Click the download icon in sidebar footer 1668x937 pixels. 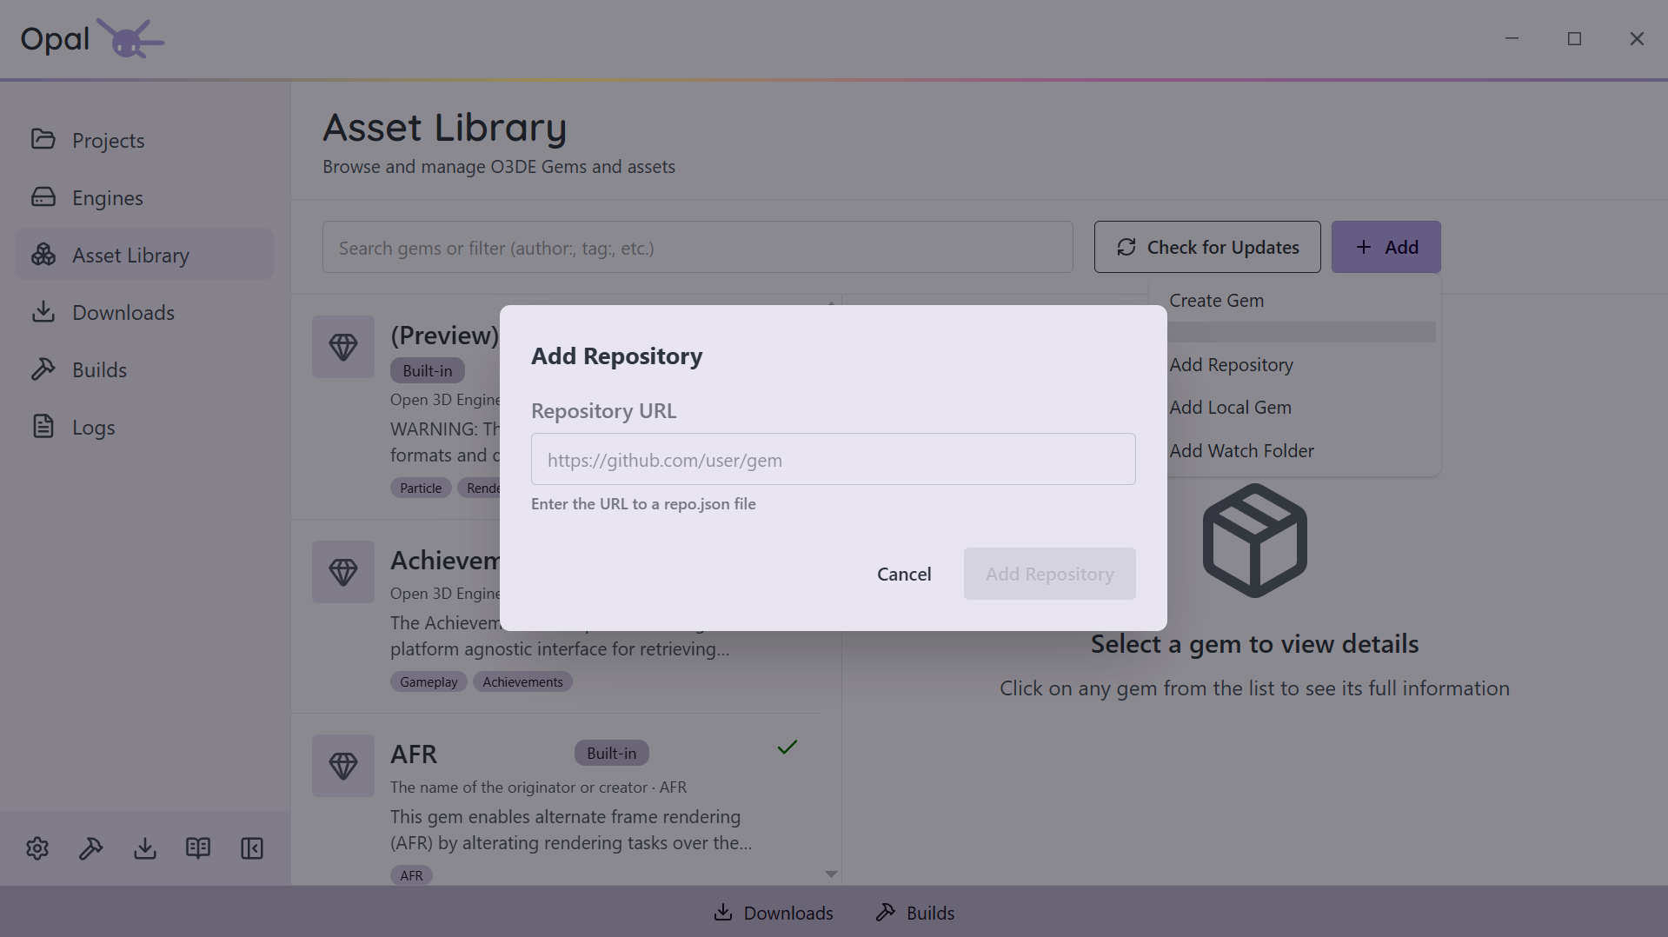[145, 848]
